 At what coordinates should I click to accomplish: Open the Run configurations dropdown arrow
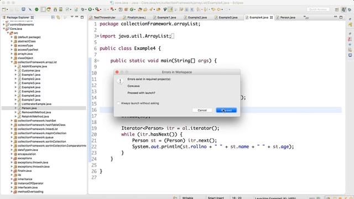[93, 9]
